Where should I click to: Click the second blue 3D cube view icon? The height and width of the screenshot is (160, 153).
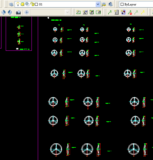[x=10, y=12]
